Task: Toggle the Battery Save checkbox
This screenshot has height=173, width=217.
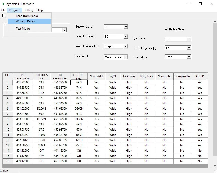Action: pos(166,29)
